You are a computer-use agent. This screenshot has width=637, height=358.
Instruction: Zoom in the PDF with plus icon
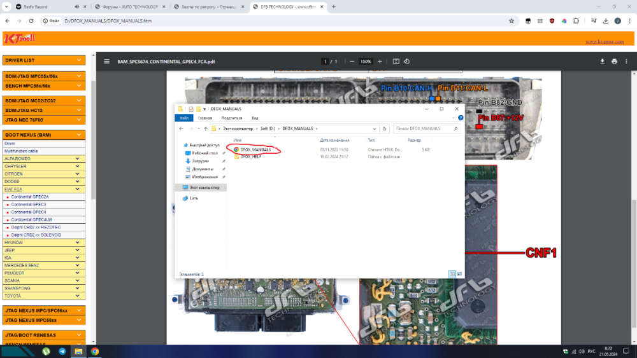[380, 62]
